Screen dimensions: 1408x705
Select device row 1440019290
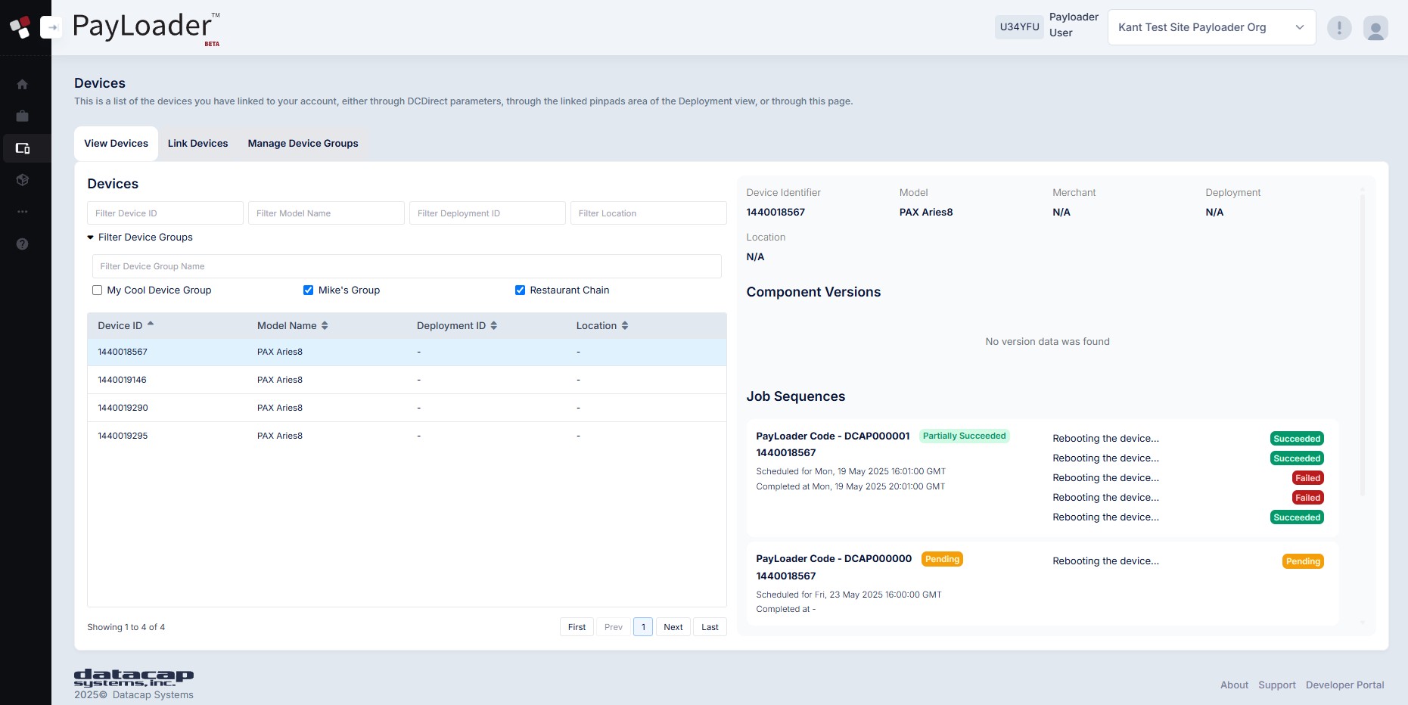407,408
